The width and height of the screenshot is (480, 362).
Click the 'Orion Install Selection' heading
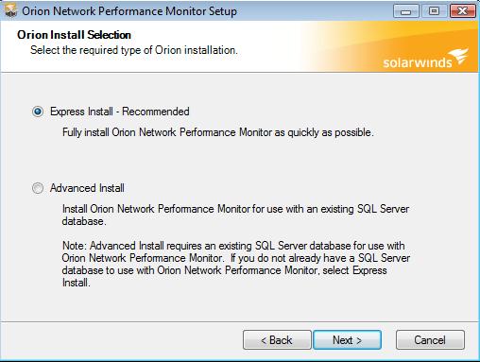74,35
